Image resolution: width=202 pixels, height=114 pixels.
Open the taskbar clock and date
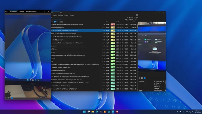pyautogui.click(x=198, y=112)
